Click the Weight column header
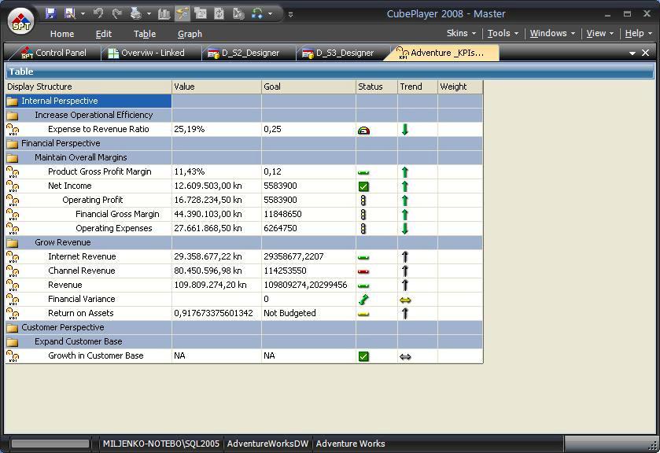 (x=460, y=87)
